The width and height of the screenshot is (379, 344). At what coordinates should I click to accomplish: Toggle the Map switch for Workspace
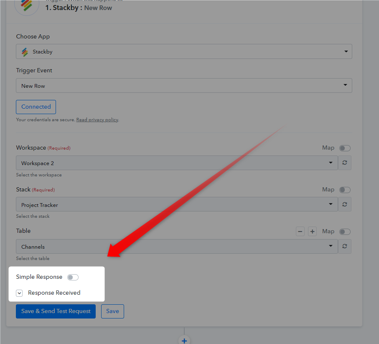point(345,148)
